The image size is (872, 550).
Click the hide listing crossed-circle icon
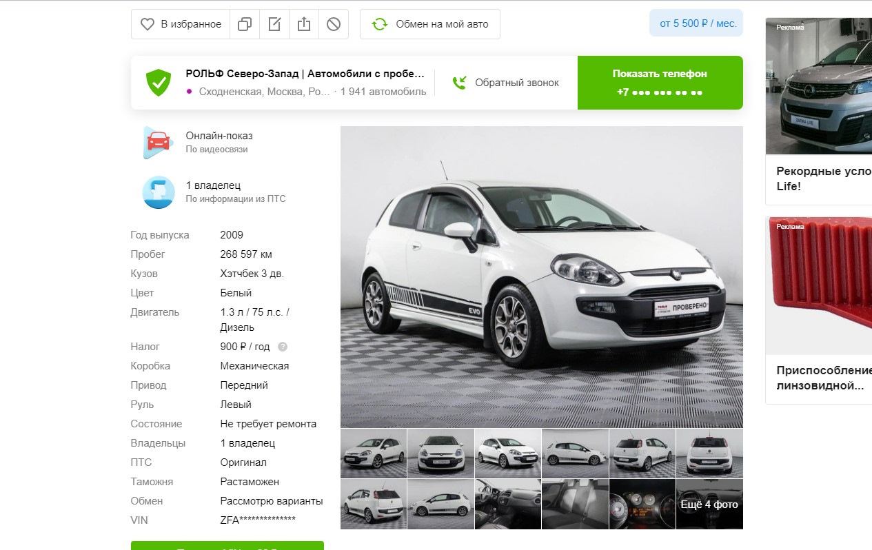pos(334,24)
